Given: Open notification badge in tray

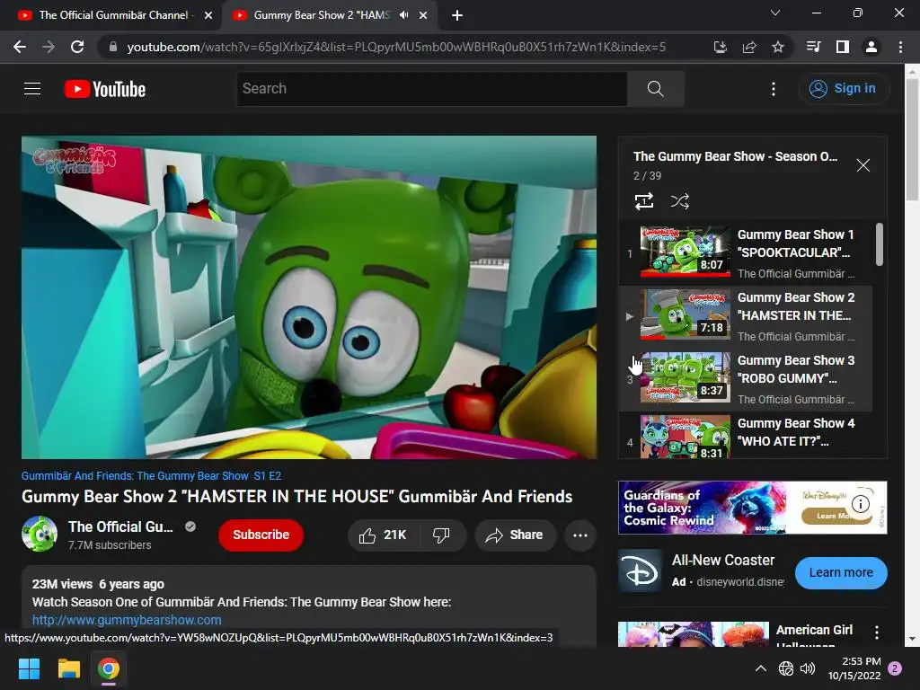Looking at the screenshot, I should 895,668.
